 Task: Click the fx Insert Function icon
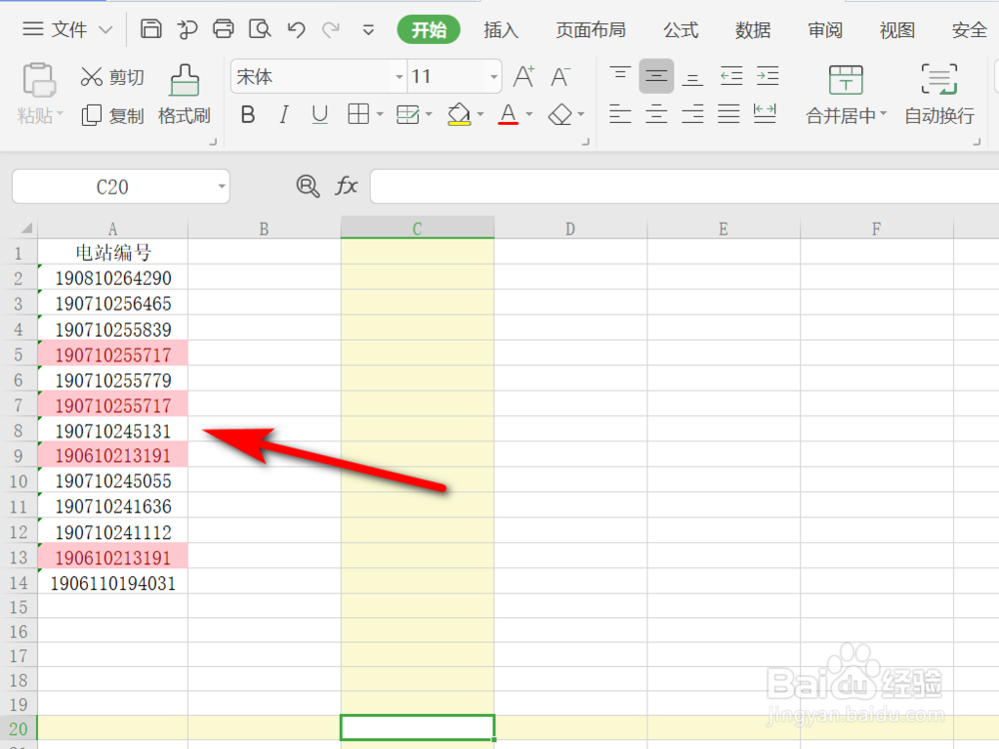click(x=346, y=186)
